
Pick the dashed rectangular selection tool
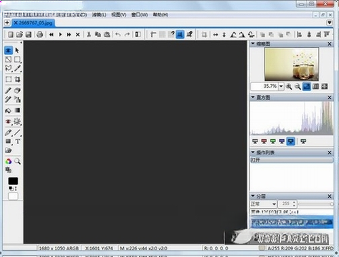(17, 60)
